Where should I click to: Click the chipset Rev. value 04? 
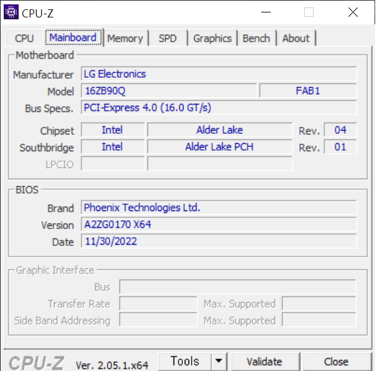(x=340, y=130)
